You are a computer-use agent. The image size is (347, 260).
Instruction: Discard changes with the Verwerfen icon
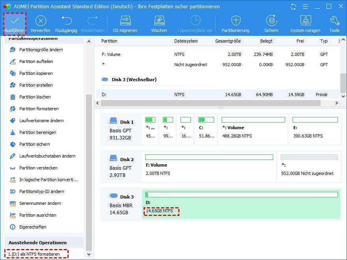40,21
